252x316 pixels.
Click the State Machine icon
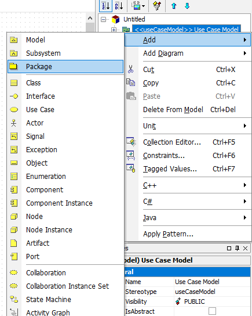[x=14, y=300]
